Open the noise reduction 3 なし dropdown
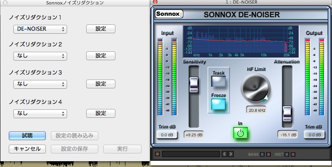This screenshot has width=332, height=167. tap(40, 84)
